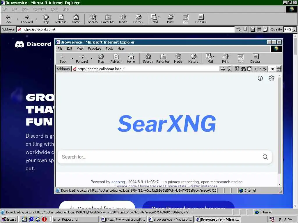Adjust Quality PNG stepper in front window
Viewport: 298px width, 223px height.
279,69
